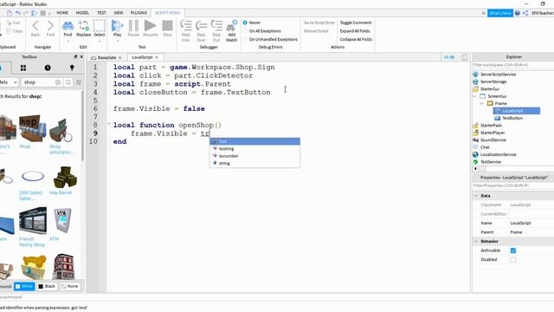The height and width of the screenshot is (312, 554).
Task: Open Toolbox search filter options
Action: click(x=79, y=82)
